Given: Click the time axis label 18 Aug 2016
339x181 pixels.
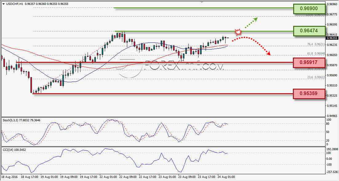Looking at the screenshot, I should 10,177.
